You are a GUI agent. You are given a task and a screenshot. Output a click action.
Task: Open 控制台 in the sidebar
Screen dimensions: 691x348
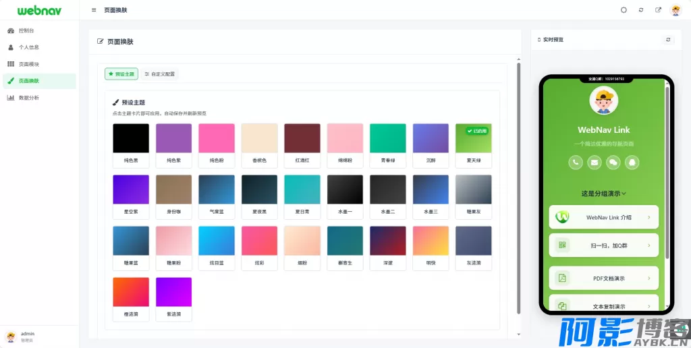tap(26, 31)
